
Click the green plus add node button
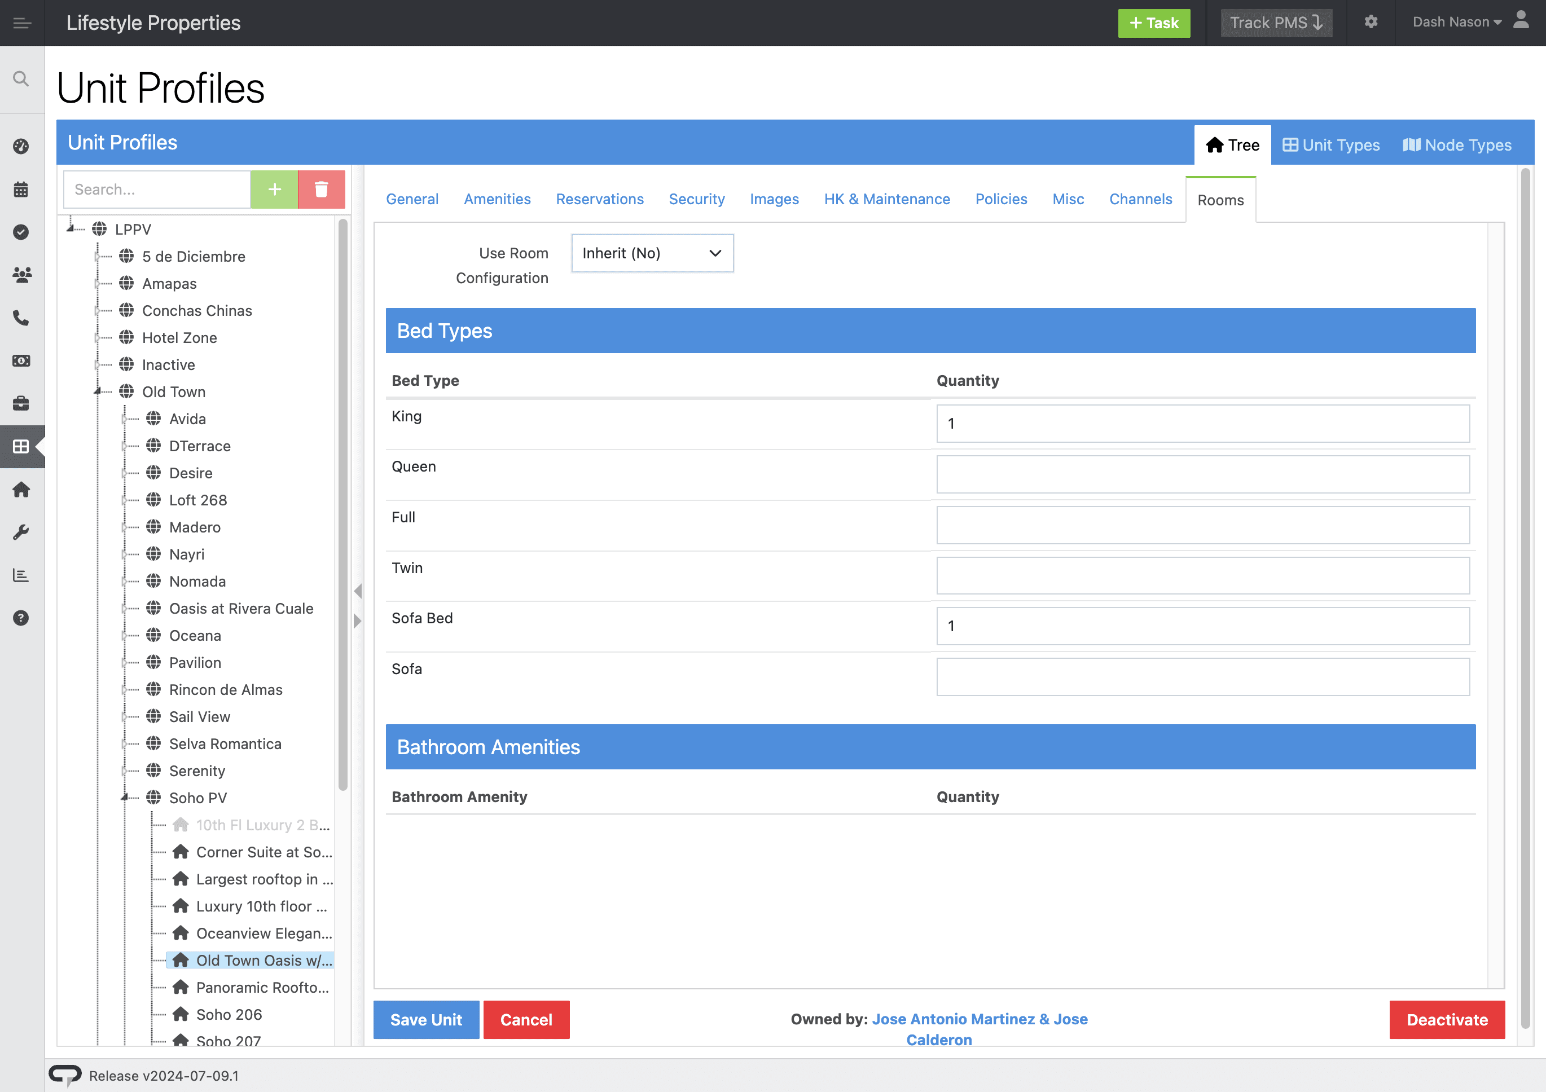(x=275, y=189)
